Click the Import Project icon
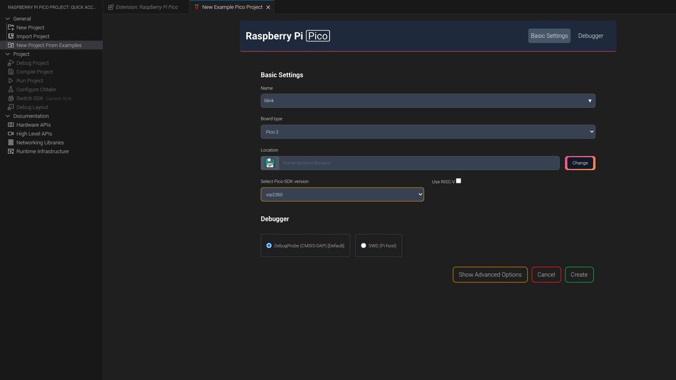 click(x=11, y=36)
